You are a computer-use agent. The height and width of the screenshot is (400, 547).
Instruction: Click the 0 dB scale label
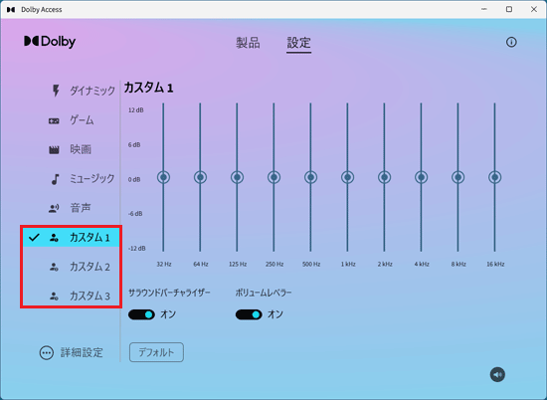(134, 179)
